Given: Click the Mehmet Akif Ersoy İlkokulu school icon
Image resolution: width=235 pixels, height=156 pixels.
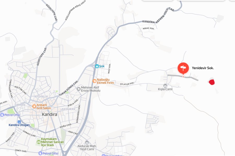Looking at the screenshot, I should (79, 89).
